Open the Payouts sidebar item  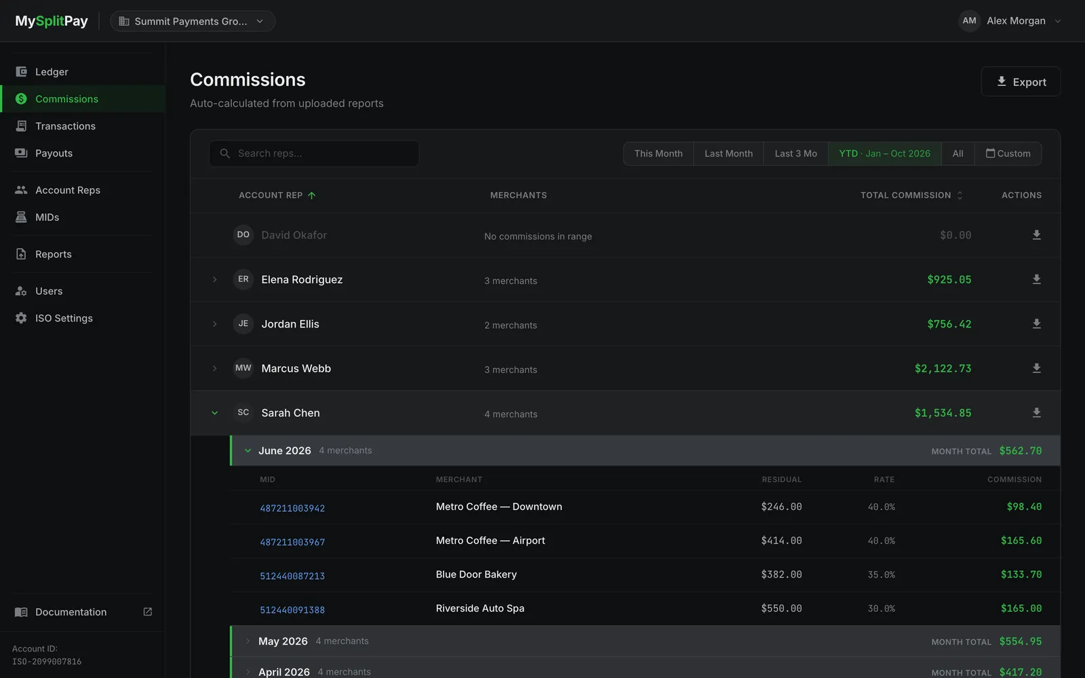pyautogui.click(x=83, y=153)
